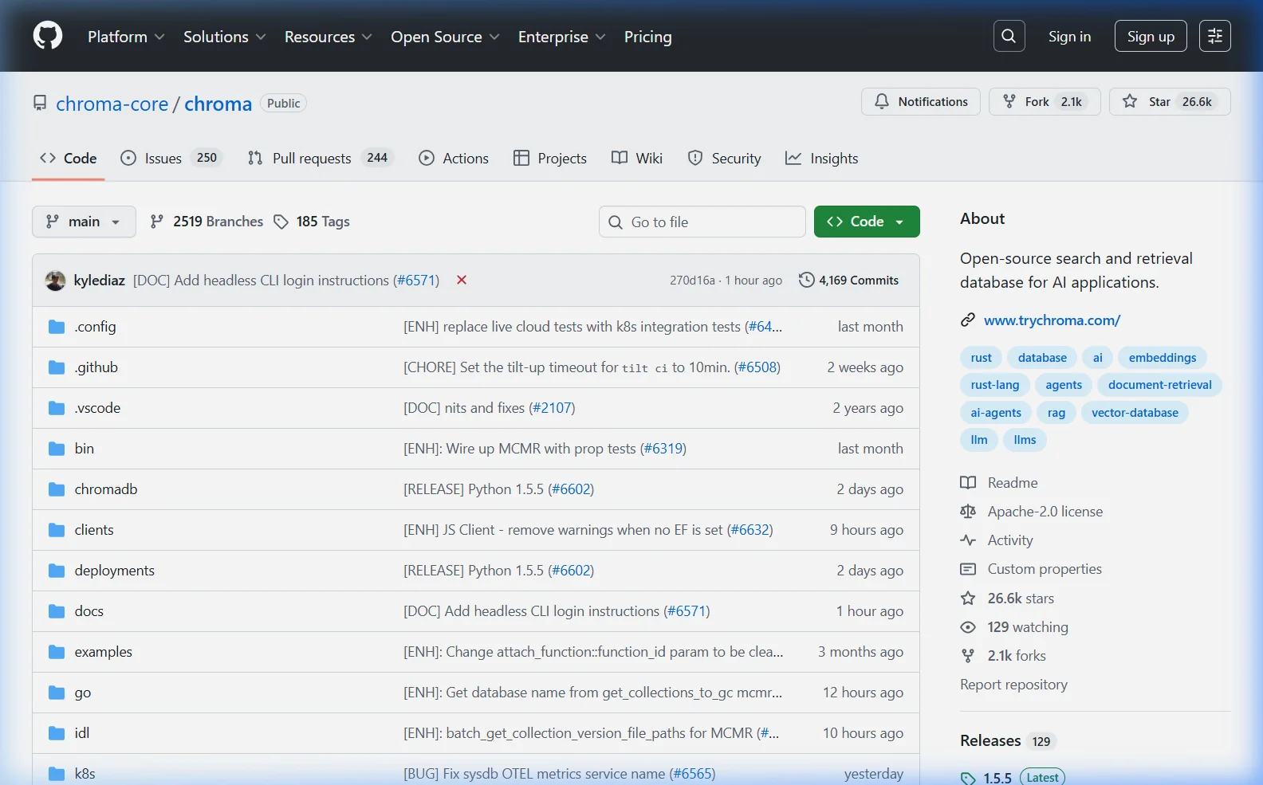Click the tag icon beside release 1.5.5

968,778
